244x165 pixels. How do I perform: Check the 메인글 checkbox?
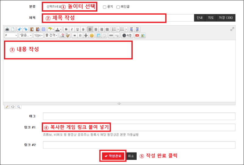[118, 7]
